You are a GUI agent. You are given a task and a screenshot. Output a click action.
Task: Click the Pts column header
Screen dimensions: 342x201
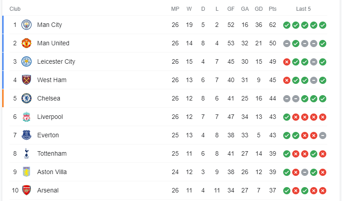pos(272,9)
